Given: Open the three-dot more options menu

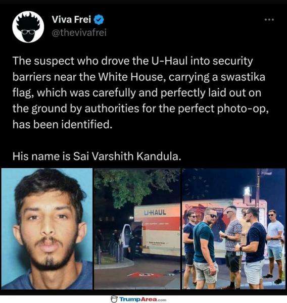Looking at the screenshot, I should coord(269,20).
